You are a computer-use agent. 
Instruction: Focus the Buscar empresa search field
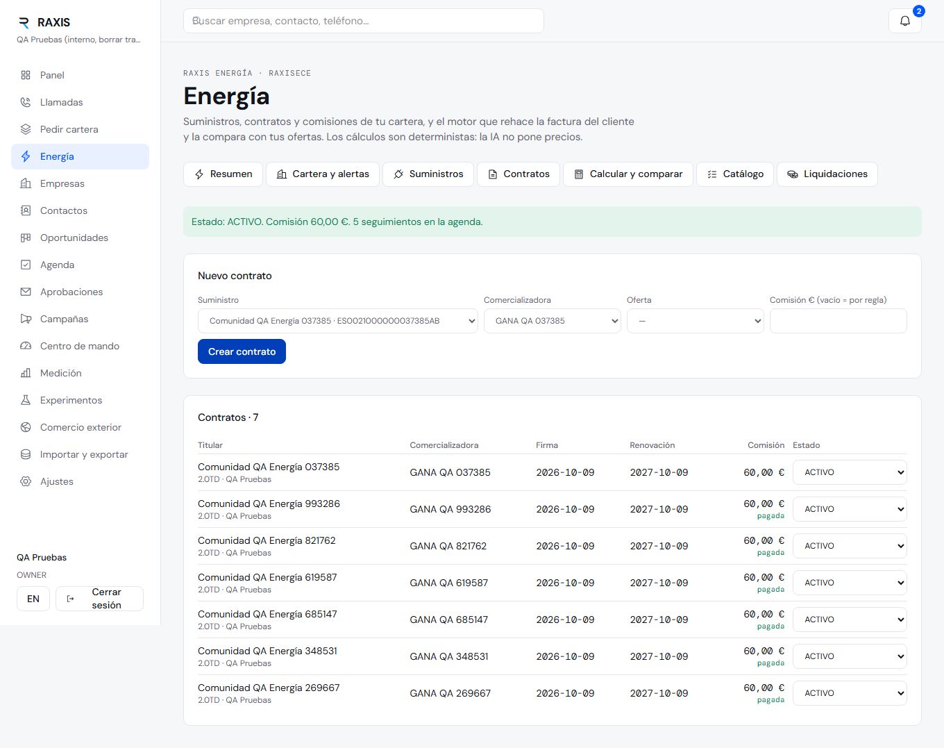pos(364,21)
